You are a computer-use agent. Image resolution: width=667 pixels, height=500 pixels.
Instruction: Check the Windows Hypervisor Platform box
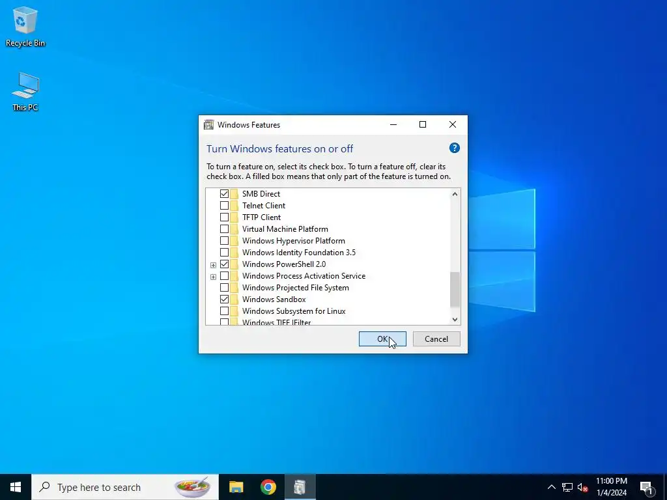click(x=224, y=241)
